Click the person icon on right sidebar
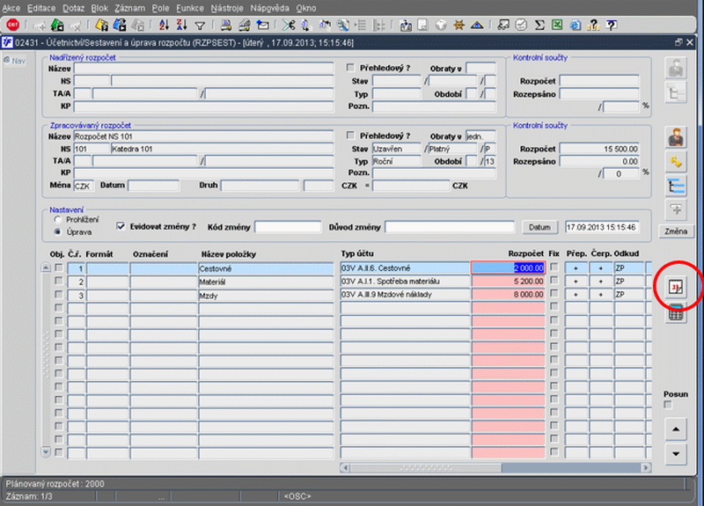This screenshot has width=704, height=506. click(x=676, y=138)
